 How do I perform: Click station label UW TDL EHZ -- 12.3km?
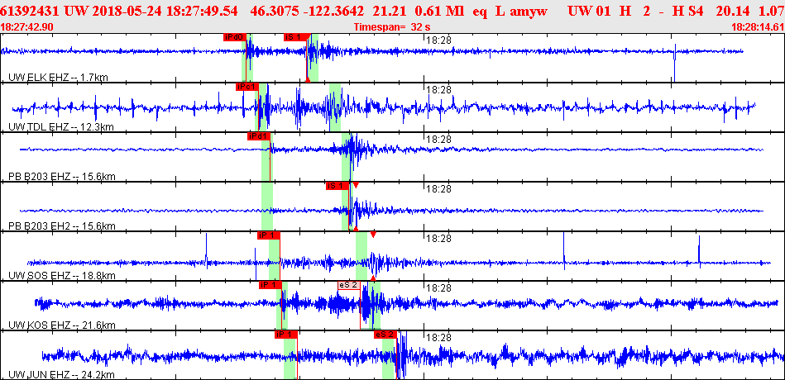(61, 127)
